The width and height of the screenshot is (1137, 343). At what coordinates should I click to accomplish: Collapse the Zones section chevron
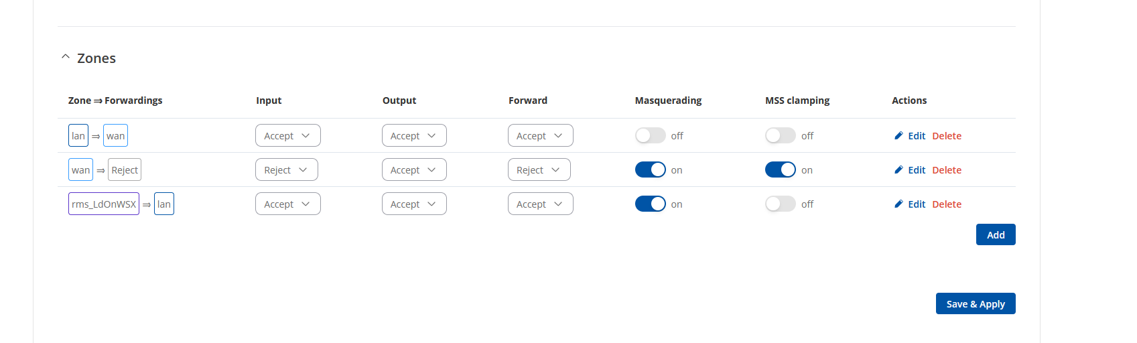[66, 58]
